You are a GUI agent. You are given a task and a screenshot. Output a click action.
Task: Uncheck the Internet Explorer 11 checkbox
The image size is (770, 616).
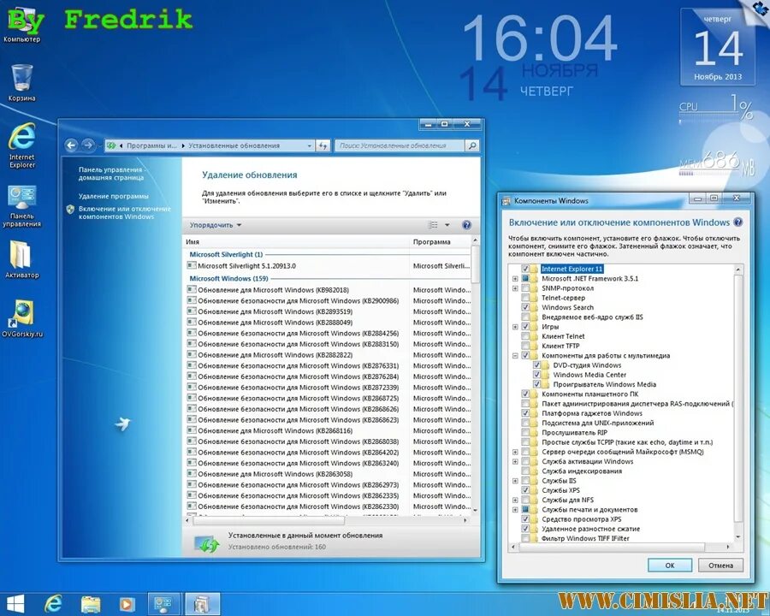tap(525, 269)
